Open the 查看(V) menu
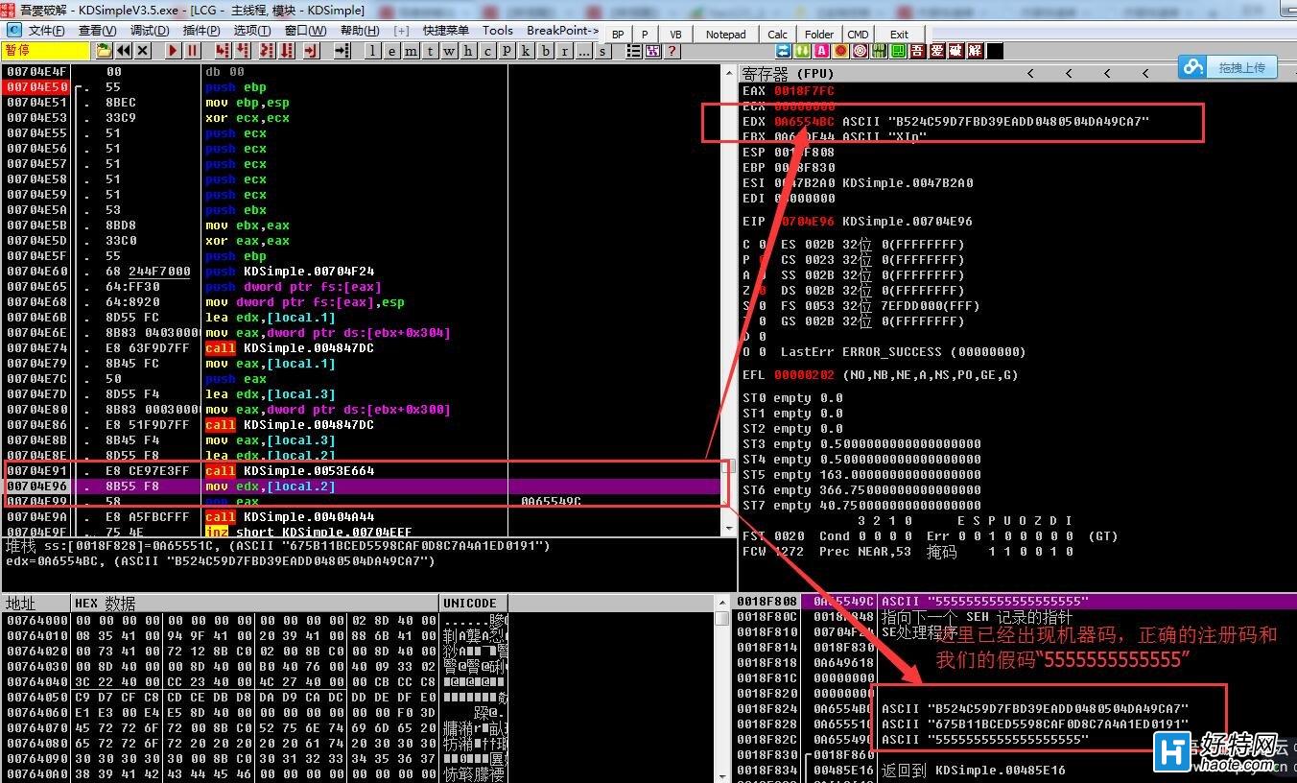Image resolution: width=1297 pixels, height=783 pixels. [x=97, y=31]
